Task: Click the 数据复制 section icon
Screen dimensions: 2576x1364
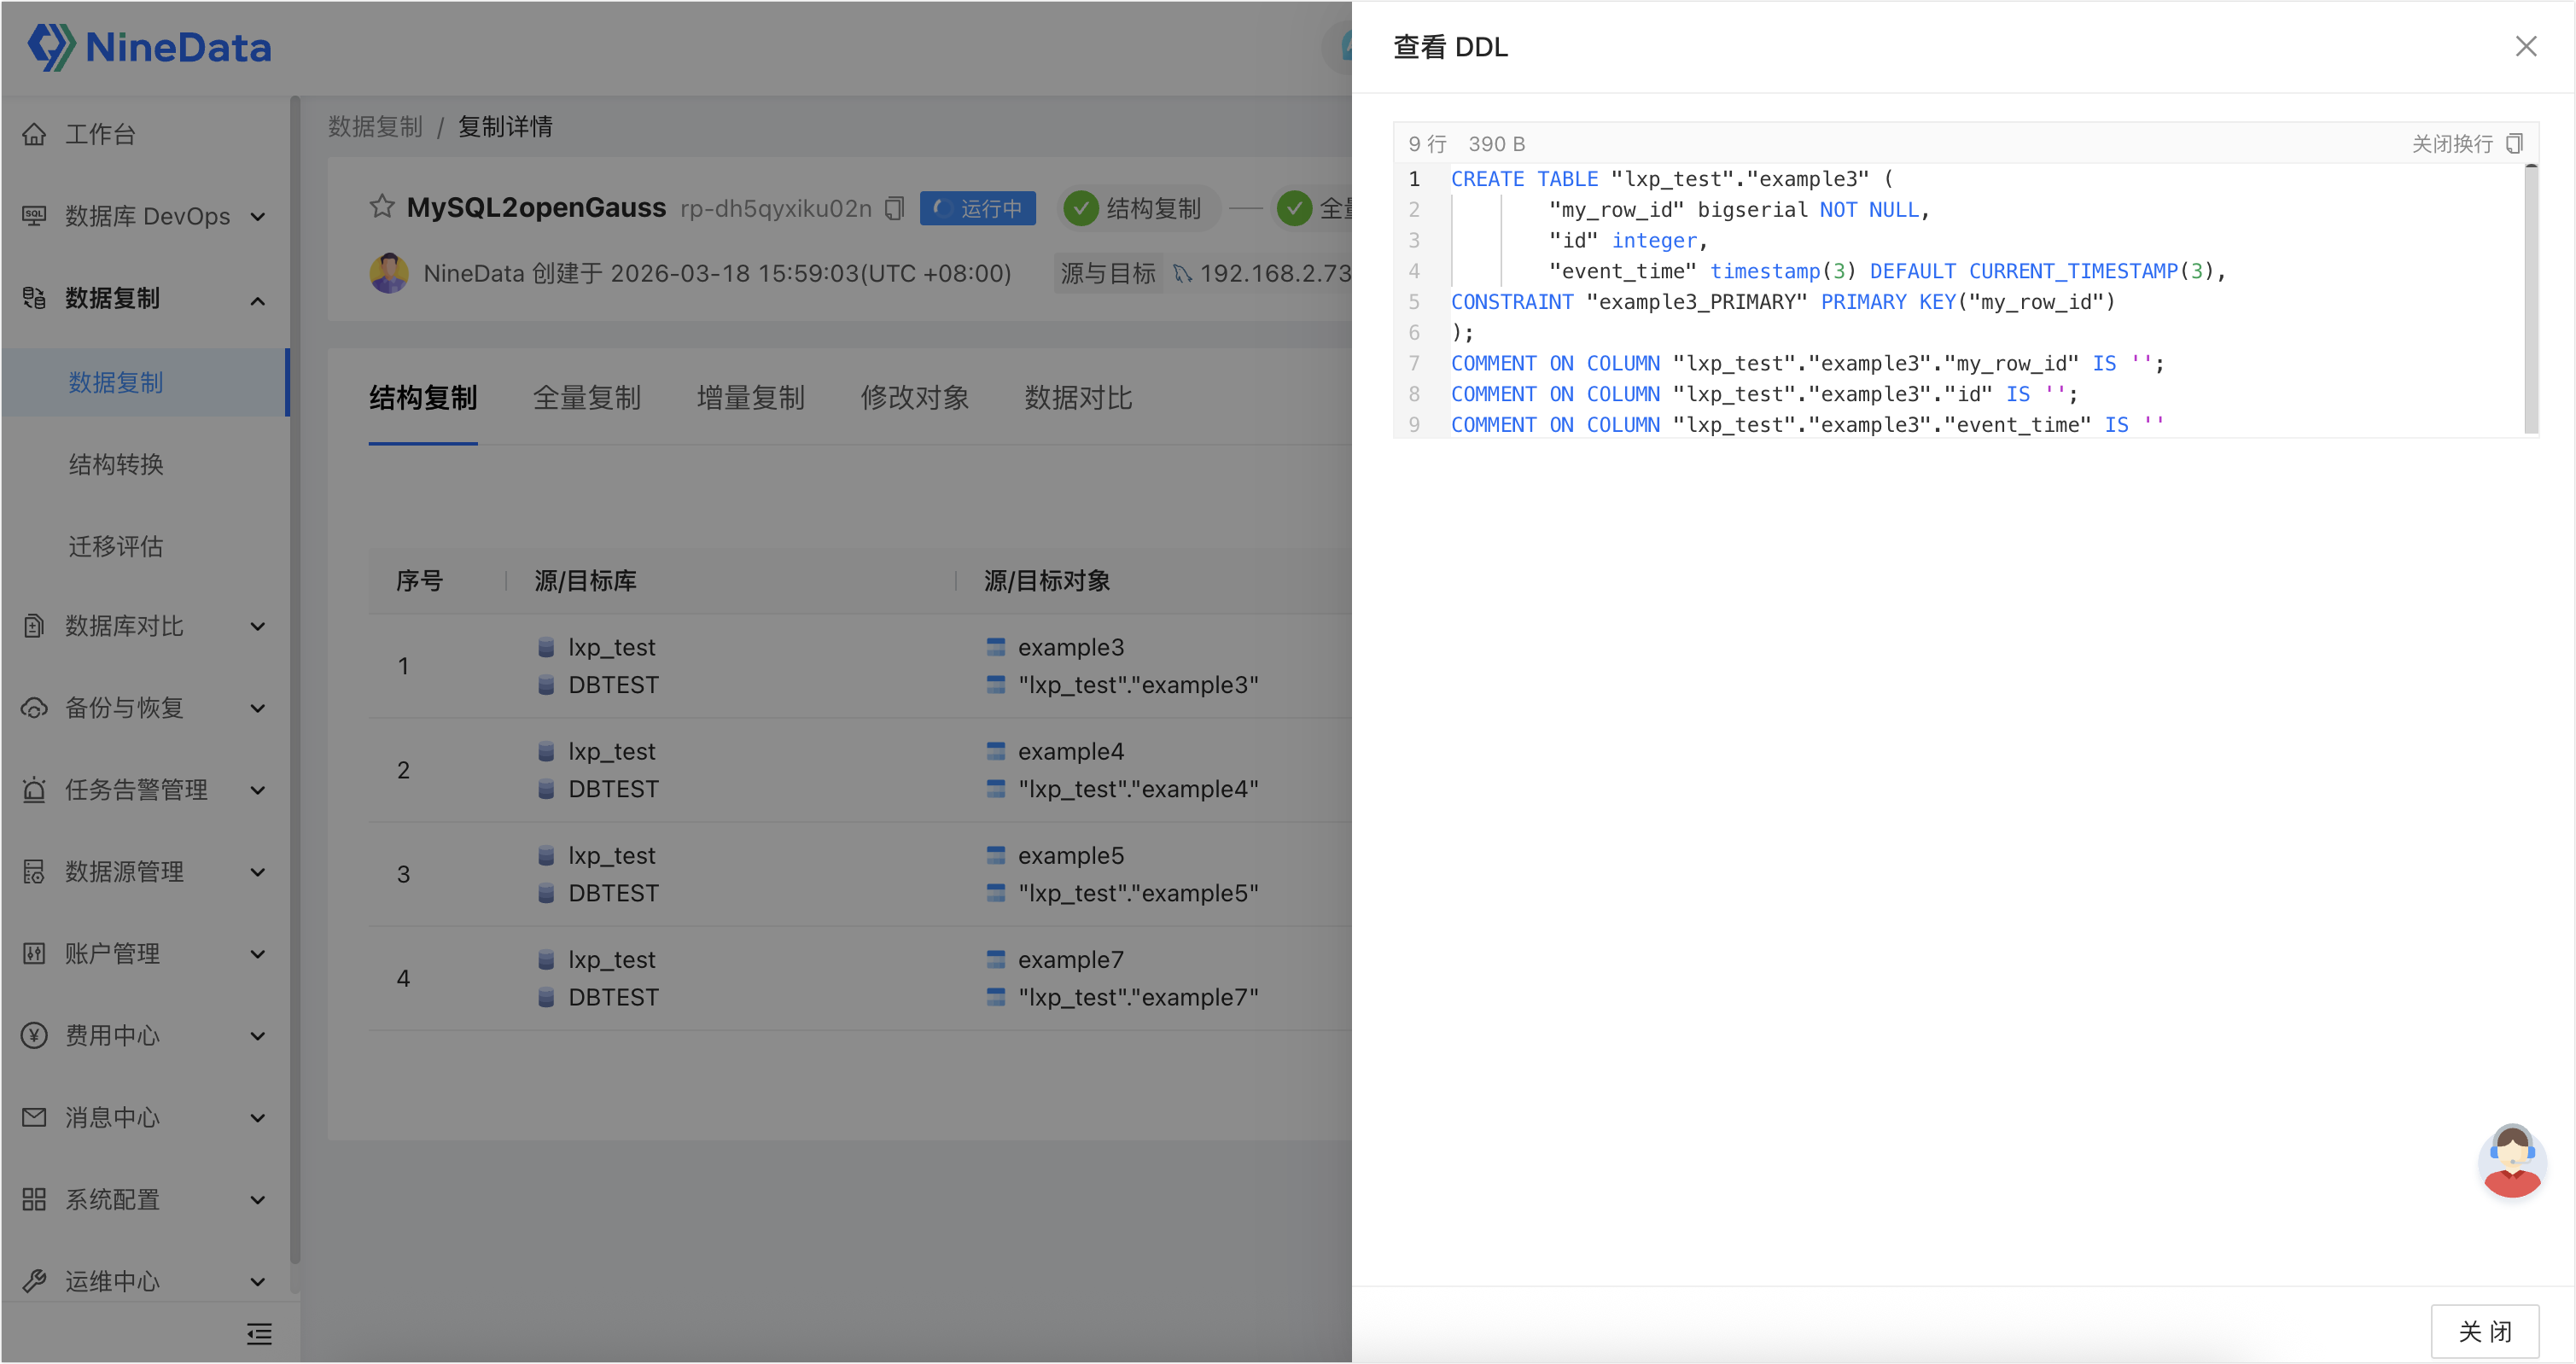Action: 34,298
